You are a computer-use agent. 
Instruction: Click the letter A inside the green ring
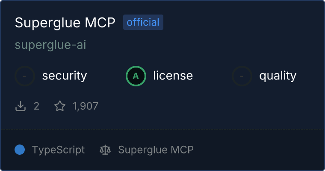click(x=136, y=76)
